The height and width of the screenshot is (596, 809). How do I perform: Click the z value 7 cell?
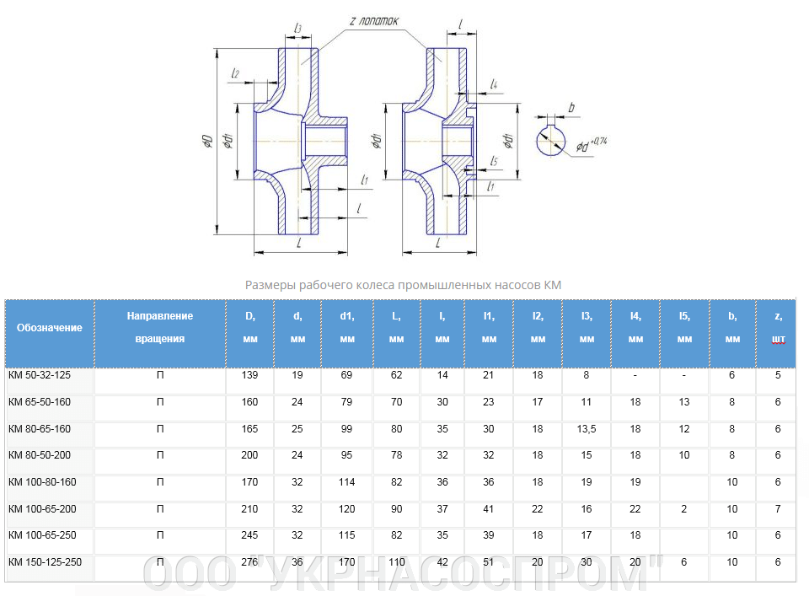(x=777, y=509)
